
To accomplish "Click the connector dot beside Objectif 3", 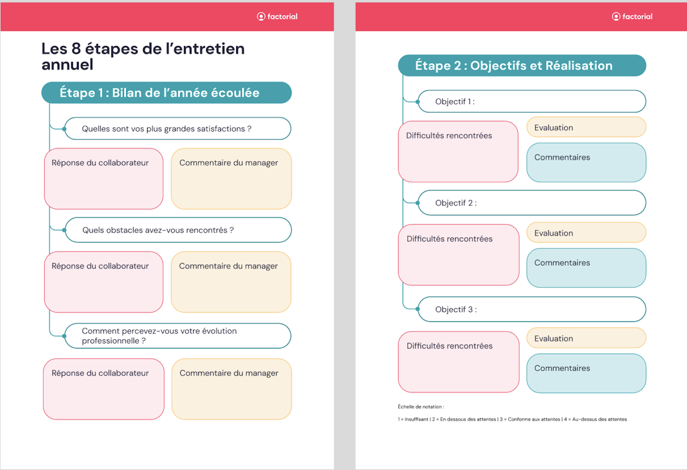I will (x=417, y=310).
